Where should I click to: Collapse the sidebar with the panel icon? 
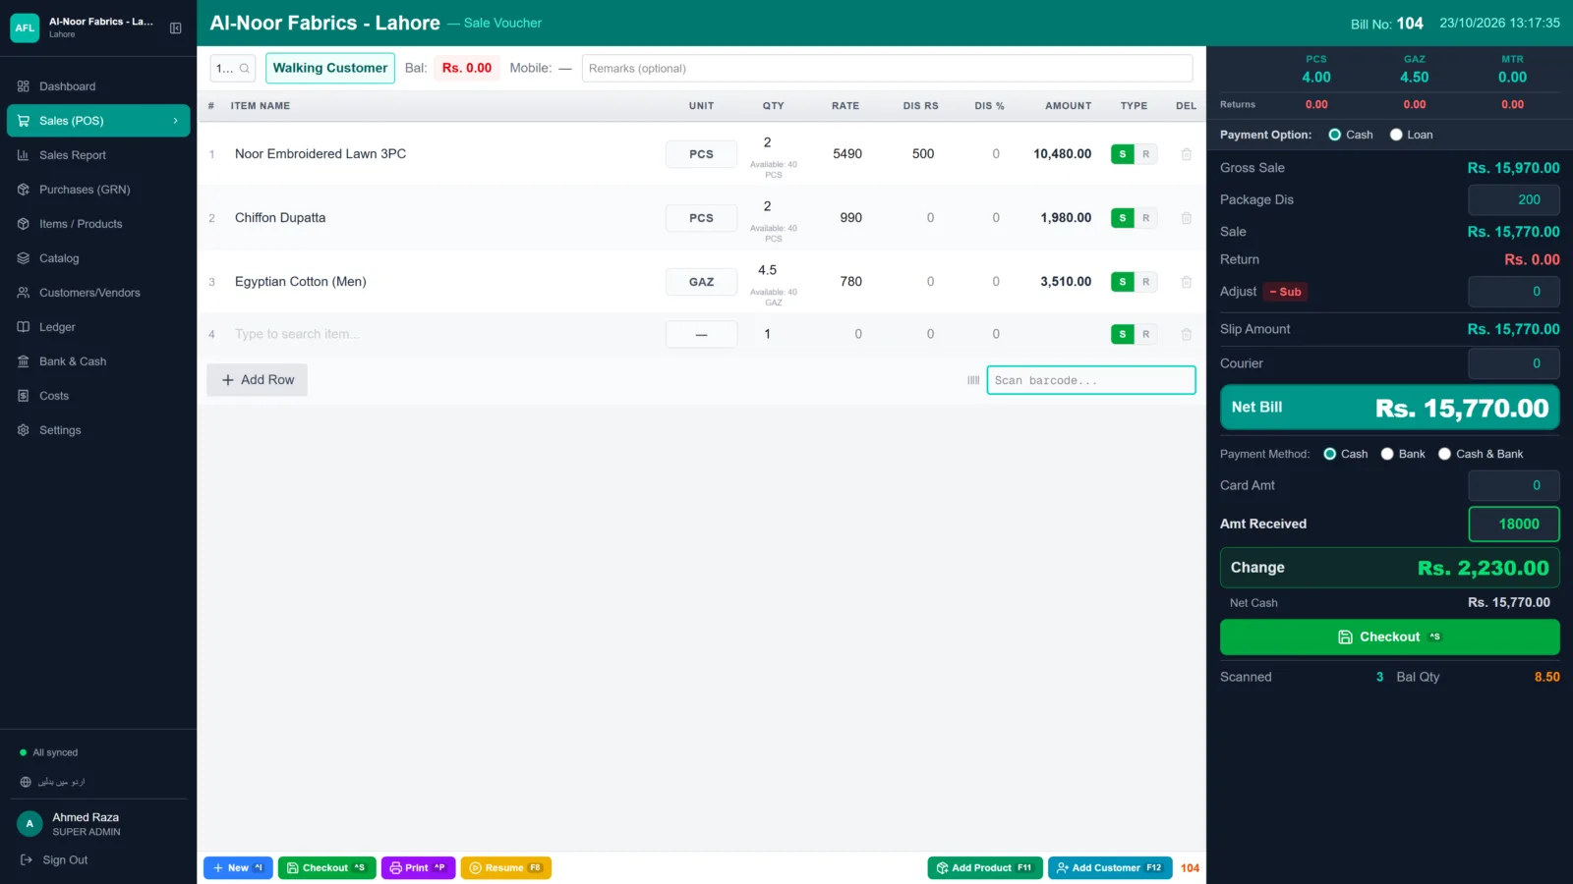coord(175,28)
